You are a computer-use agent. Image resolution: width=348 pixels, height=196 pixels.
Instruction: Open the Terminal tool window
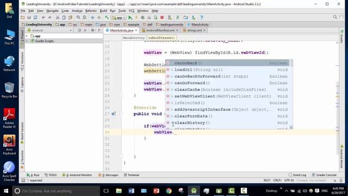coord(132,175)
